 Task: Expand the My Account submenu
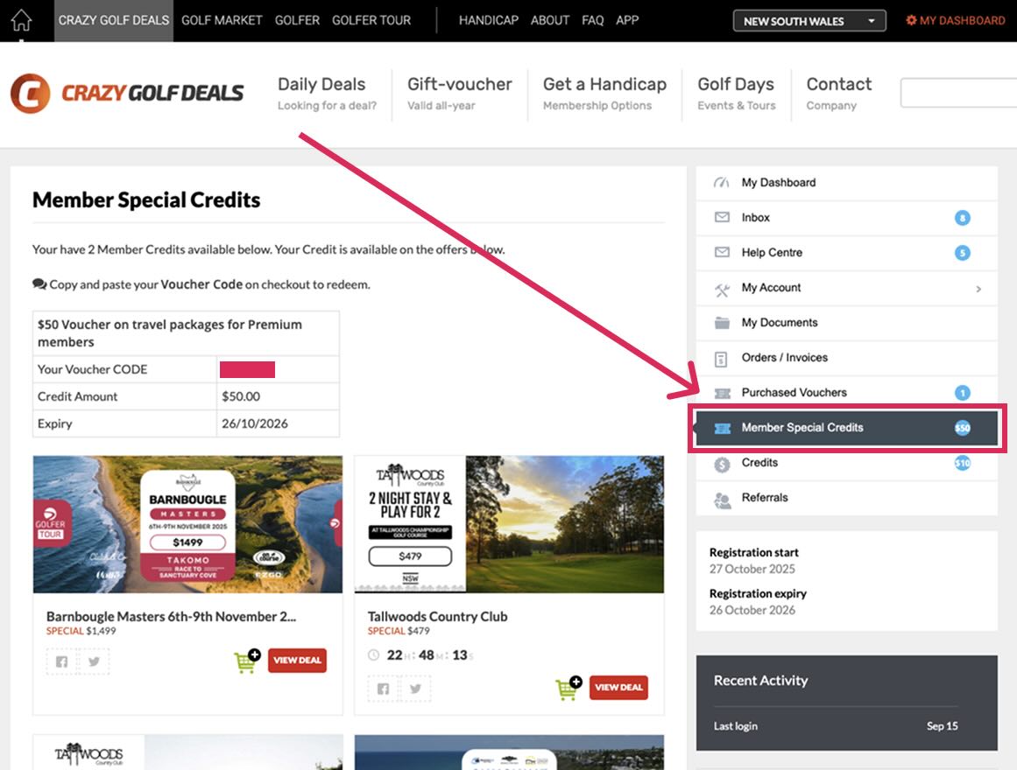[x=978, y=288]
